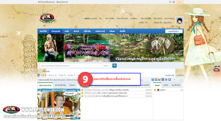The image size is (221, 121).
Task: Open the จัดการพอร์ทัล link
Action: [146, 19]
